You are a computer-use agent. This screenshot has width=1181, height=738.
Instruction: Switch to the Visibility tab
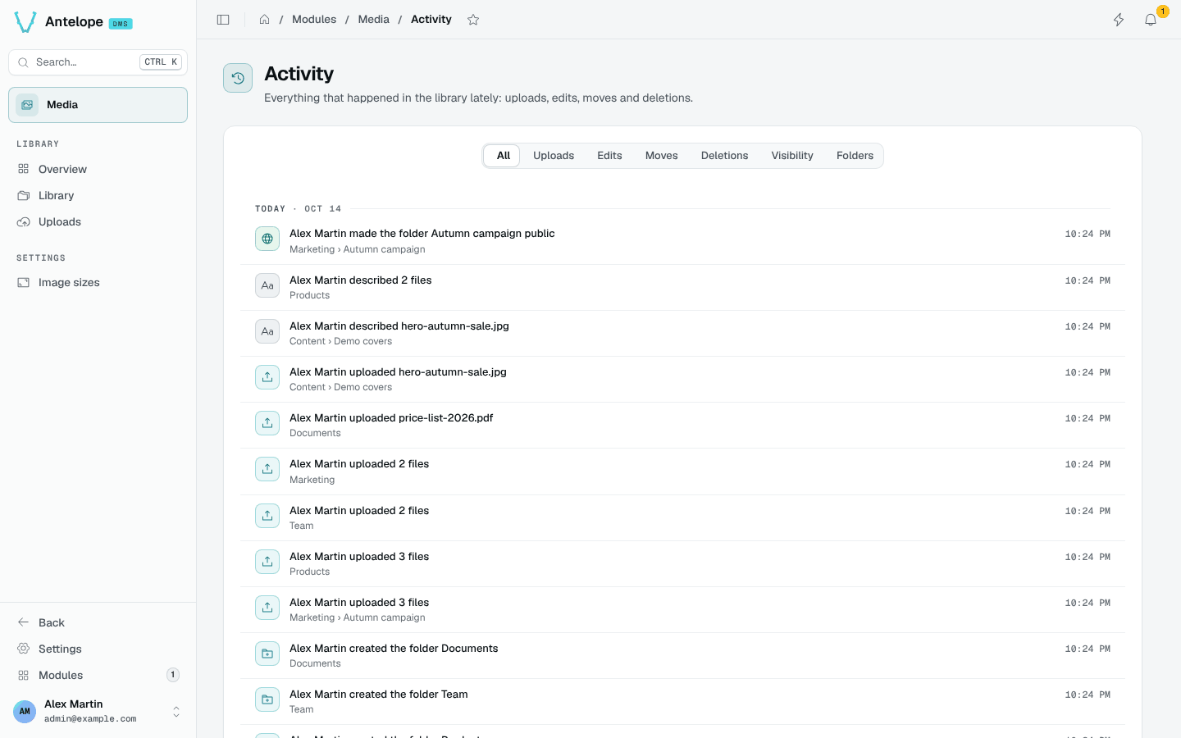pos(792,156)
